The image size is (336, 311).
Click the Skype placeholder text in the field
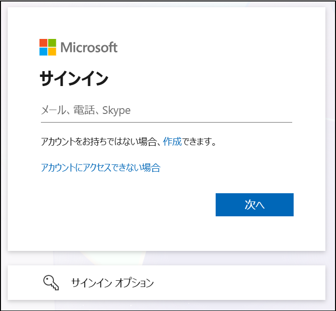click(x=116, y=111)
